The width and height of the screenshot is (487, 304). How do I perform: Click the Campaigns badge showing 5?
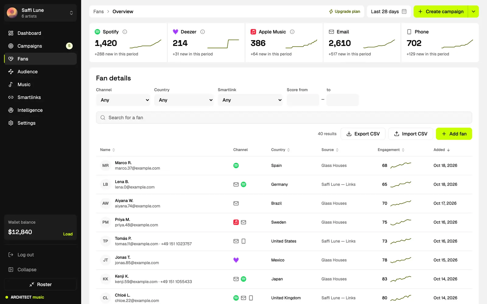pyautogui.click(x=69, y=46)
